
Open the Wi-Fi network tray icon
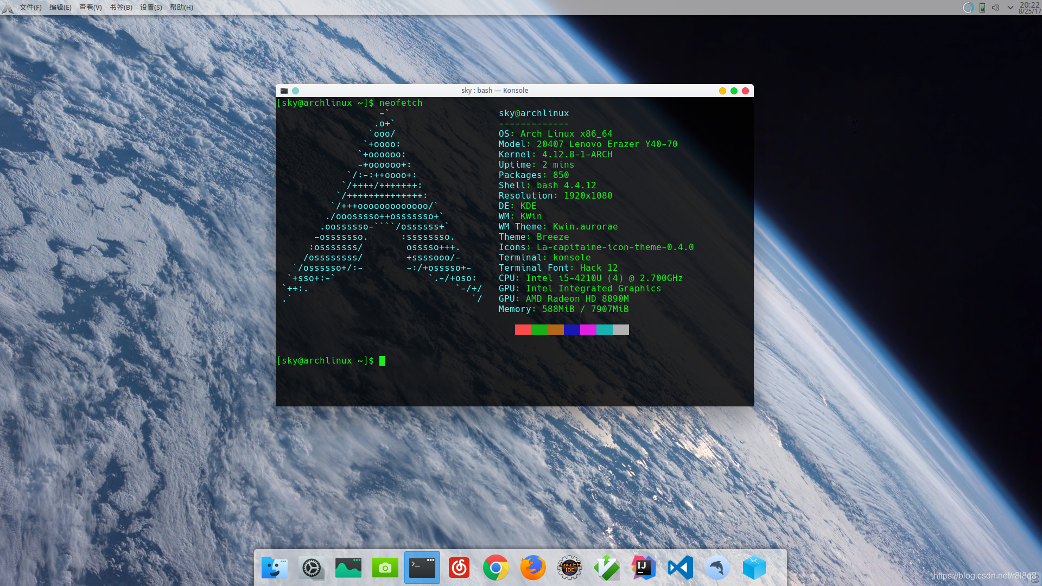pos(968,8)
